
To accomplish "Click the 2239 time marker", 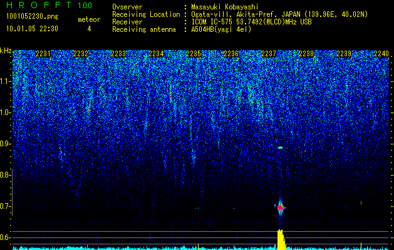I will click(x=344, y=54).
